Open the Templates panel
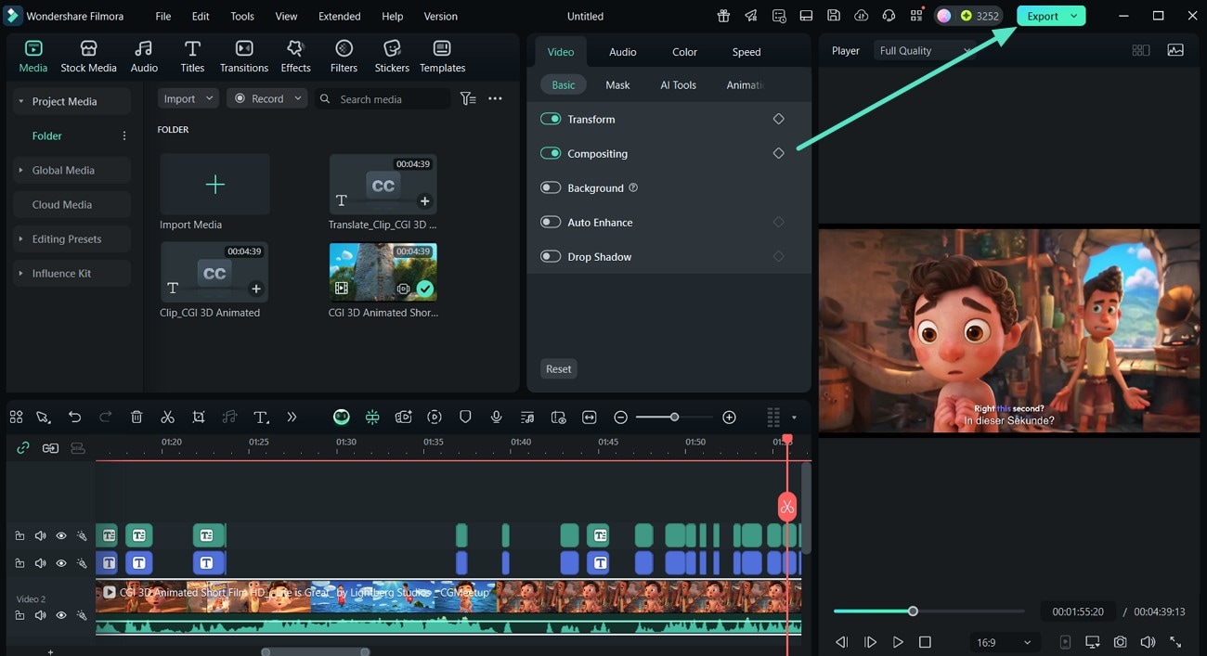The width and height of the screenshot is (1207, 656). [x=442, y=57]
